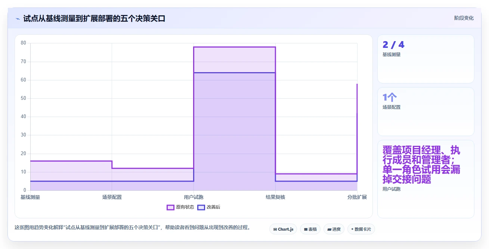Toggle the 改善后 legend item

pos(209,207)
